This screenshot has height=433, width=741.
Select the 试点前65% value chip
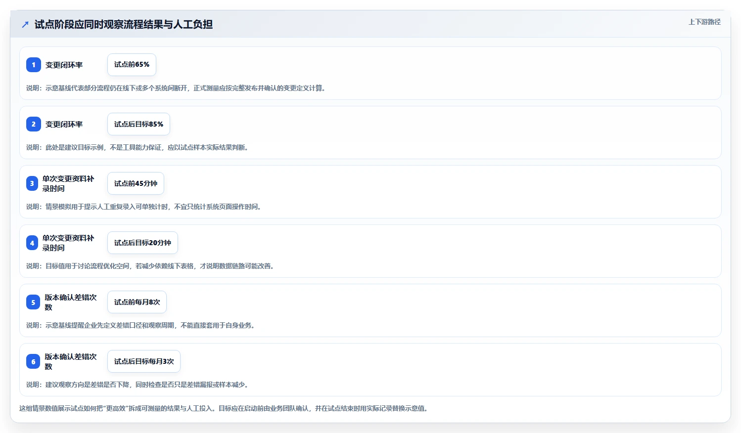[132, 65]
